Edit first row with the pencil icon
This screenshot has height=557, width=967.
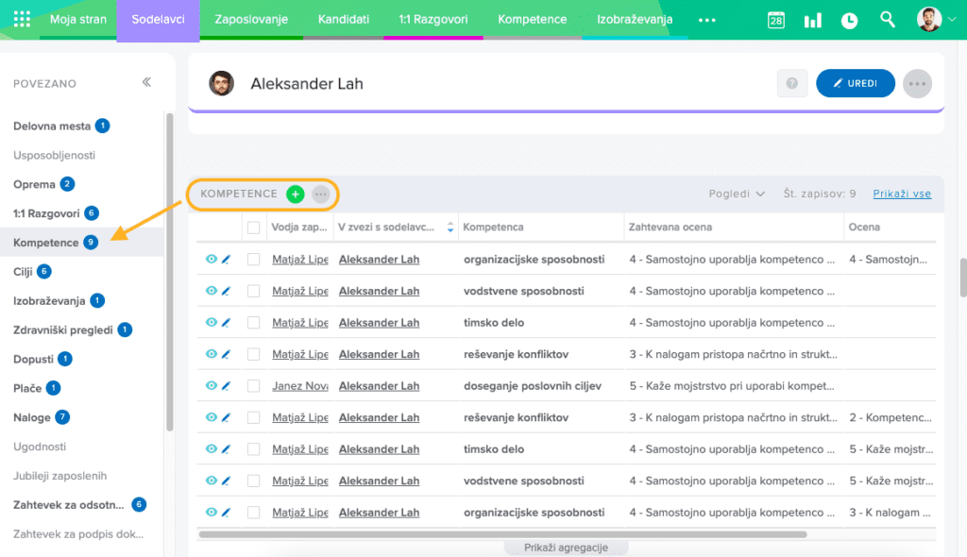click(226, 260)
